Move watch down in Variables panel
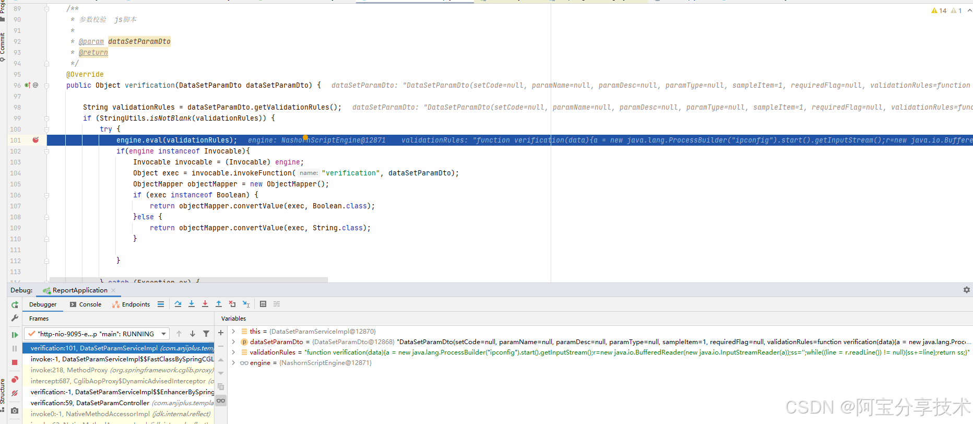973x424 pixels. (x=221, y=373)
